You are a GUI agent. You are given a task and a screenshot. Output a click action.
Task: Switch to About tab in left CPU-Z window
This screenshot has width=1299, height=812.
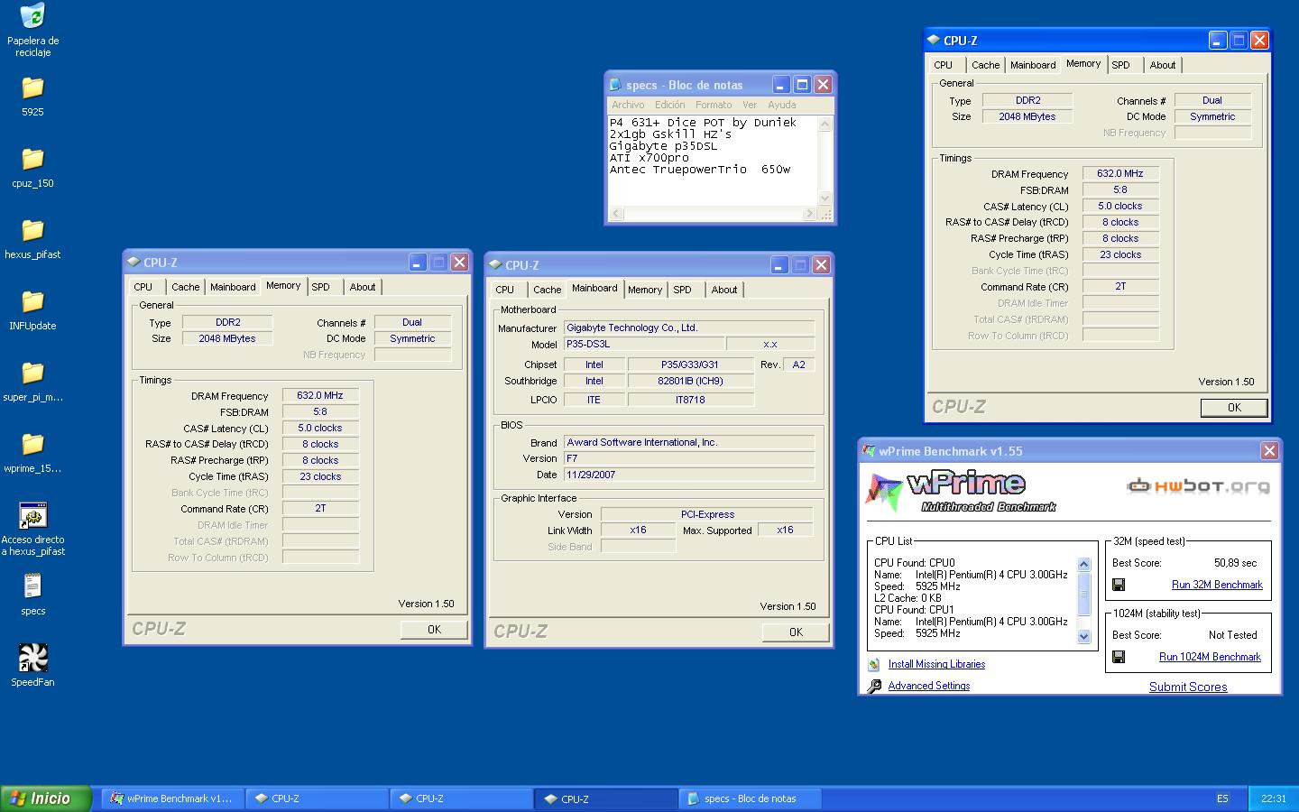(363, 287)
